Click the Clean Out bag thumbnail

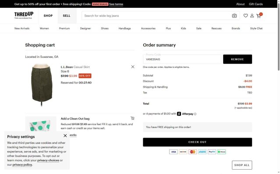(x=41, y=124)
